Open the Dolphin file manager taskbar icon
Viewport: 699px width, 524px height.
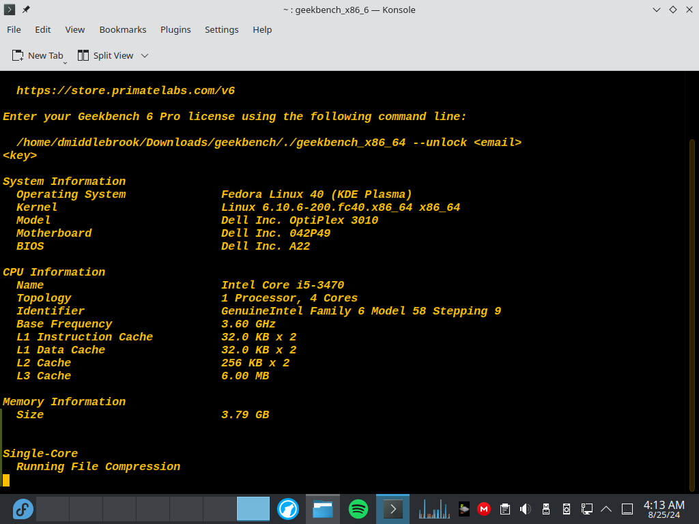click(323, 509)
